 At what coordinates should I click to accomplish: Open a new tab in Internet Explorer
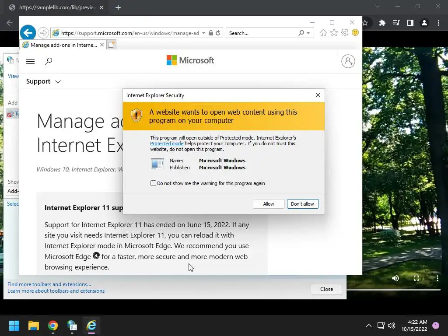pyautogui.click(x=112, y=45)
